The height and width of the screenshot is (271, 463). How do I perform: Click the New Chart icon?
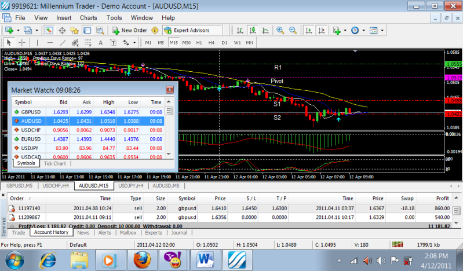[9, 30]
